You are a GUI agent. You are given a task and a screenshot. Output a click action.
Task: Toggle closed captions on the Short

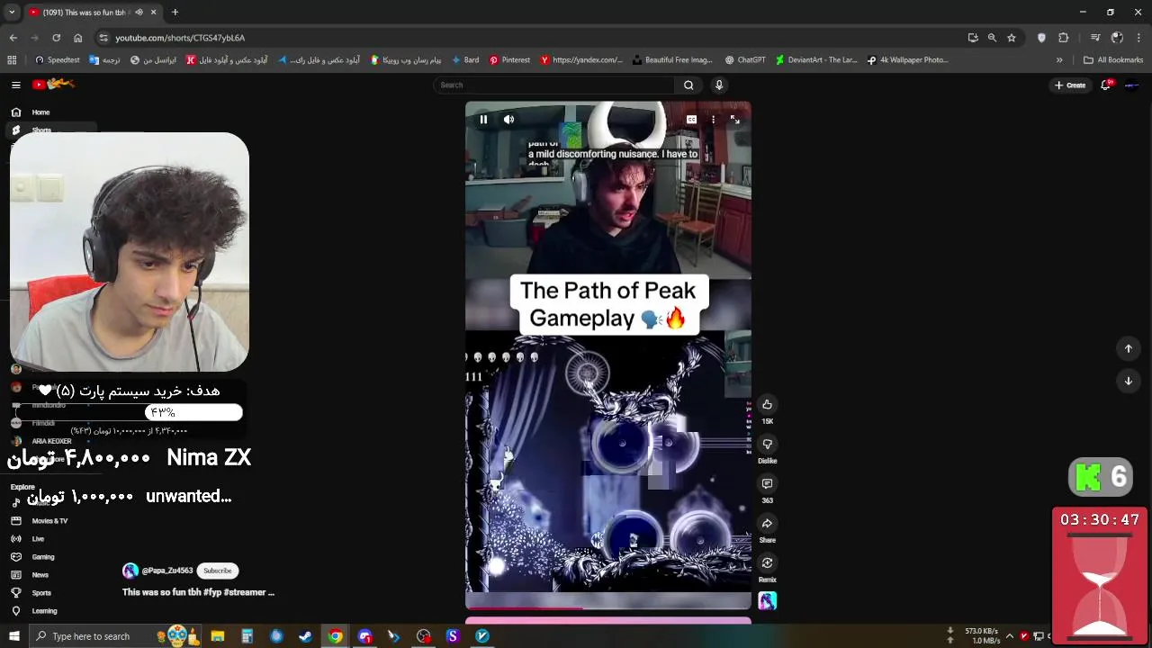coord(691,120)
